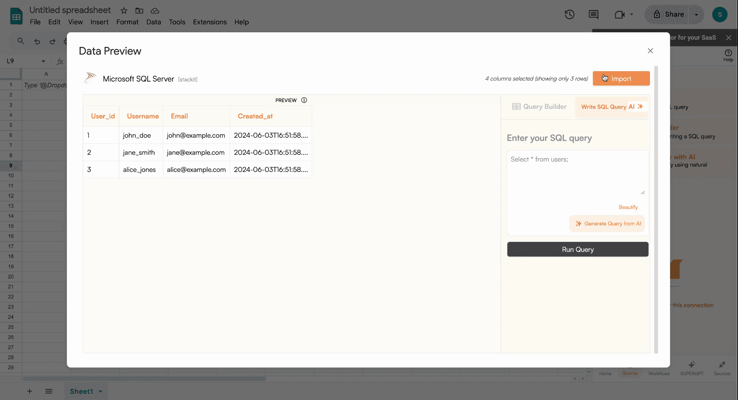Run the SQL query

(578, 249)
